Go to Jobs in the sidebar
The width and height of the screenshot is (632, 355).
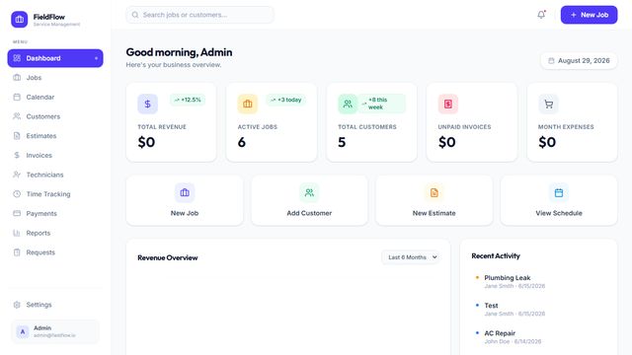tap(55, 78)
